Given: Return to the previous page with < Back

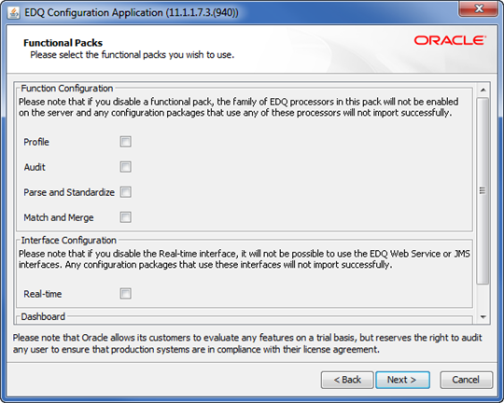Looking at the screenshot, I should pyautogui.click(x=347, y=380).
